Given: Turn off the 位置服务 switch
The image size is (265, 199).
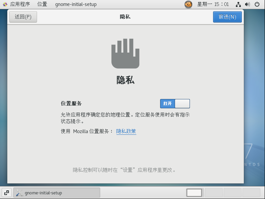Looking at the screenshot, I should pos(175,103).
